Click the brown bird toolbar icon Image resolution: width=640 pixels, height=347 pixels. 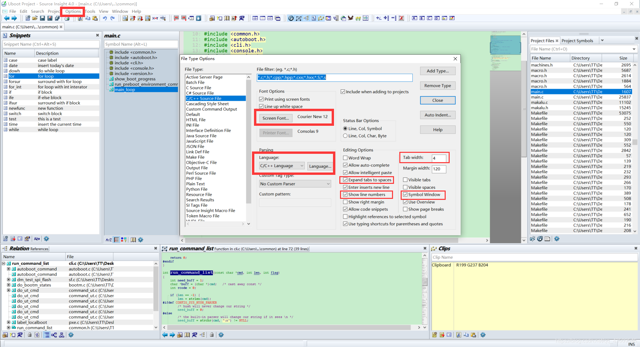[x=350, y=18]
